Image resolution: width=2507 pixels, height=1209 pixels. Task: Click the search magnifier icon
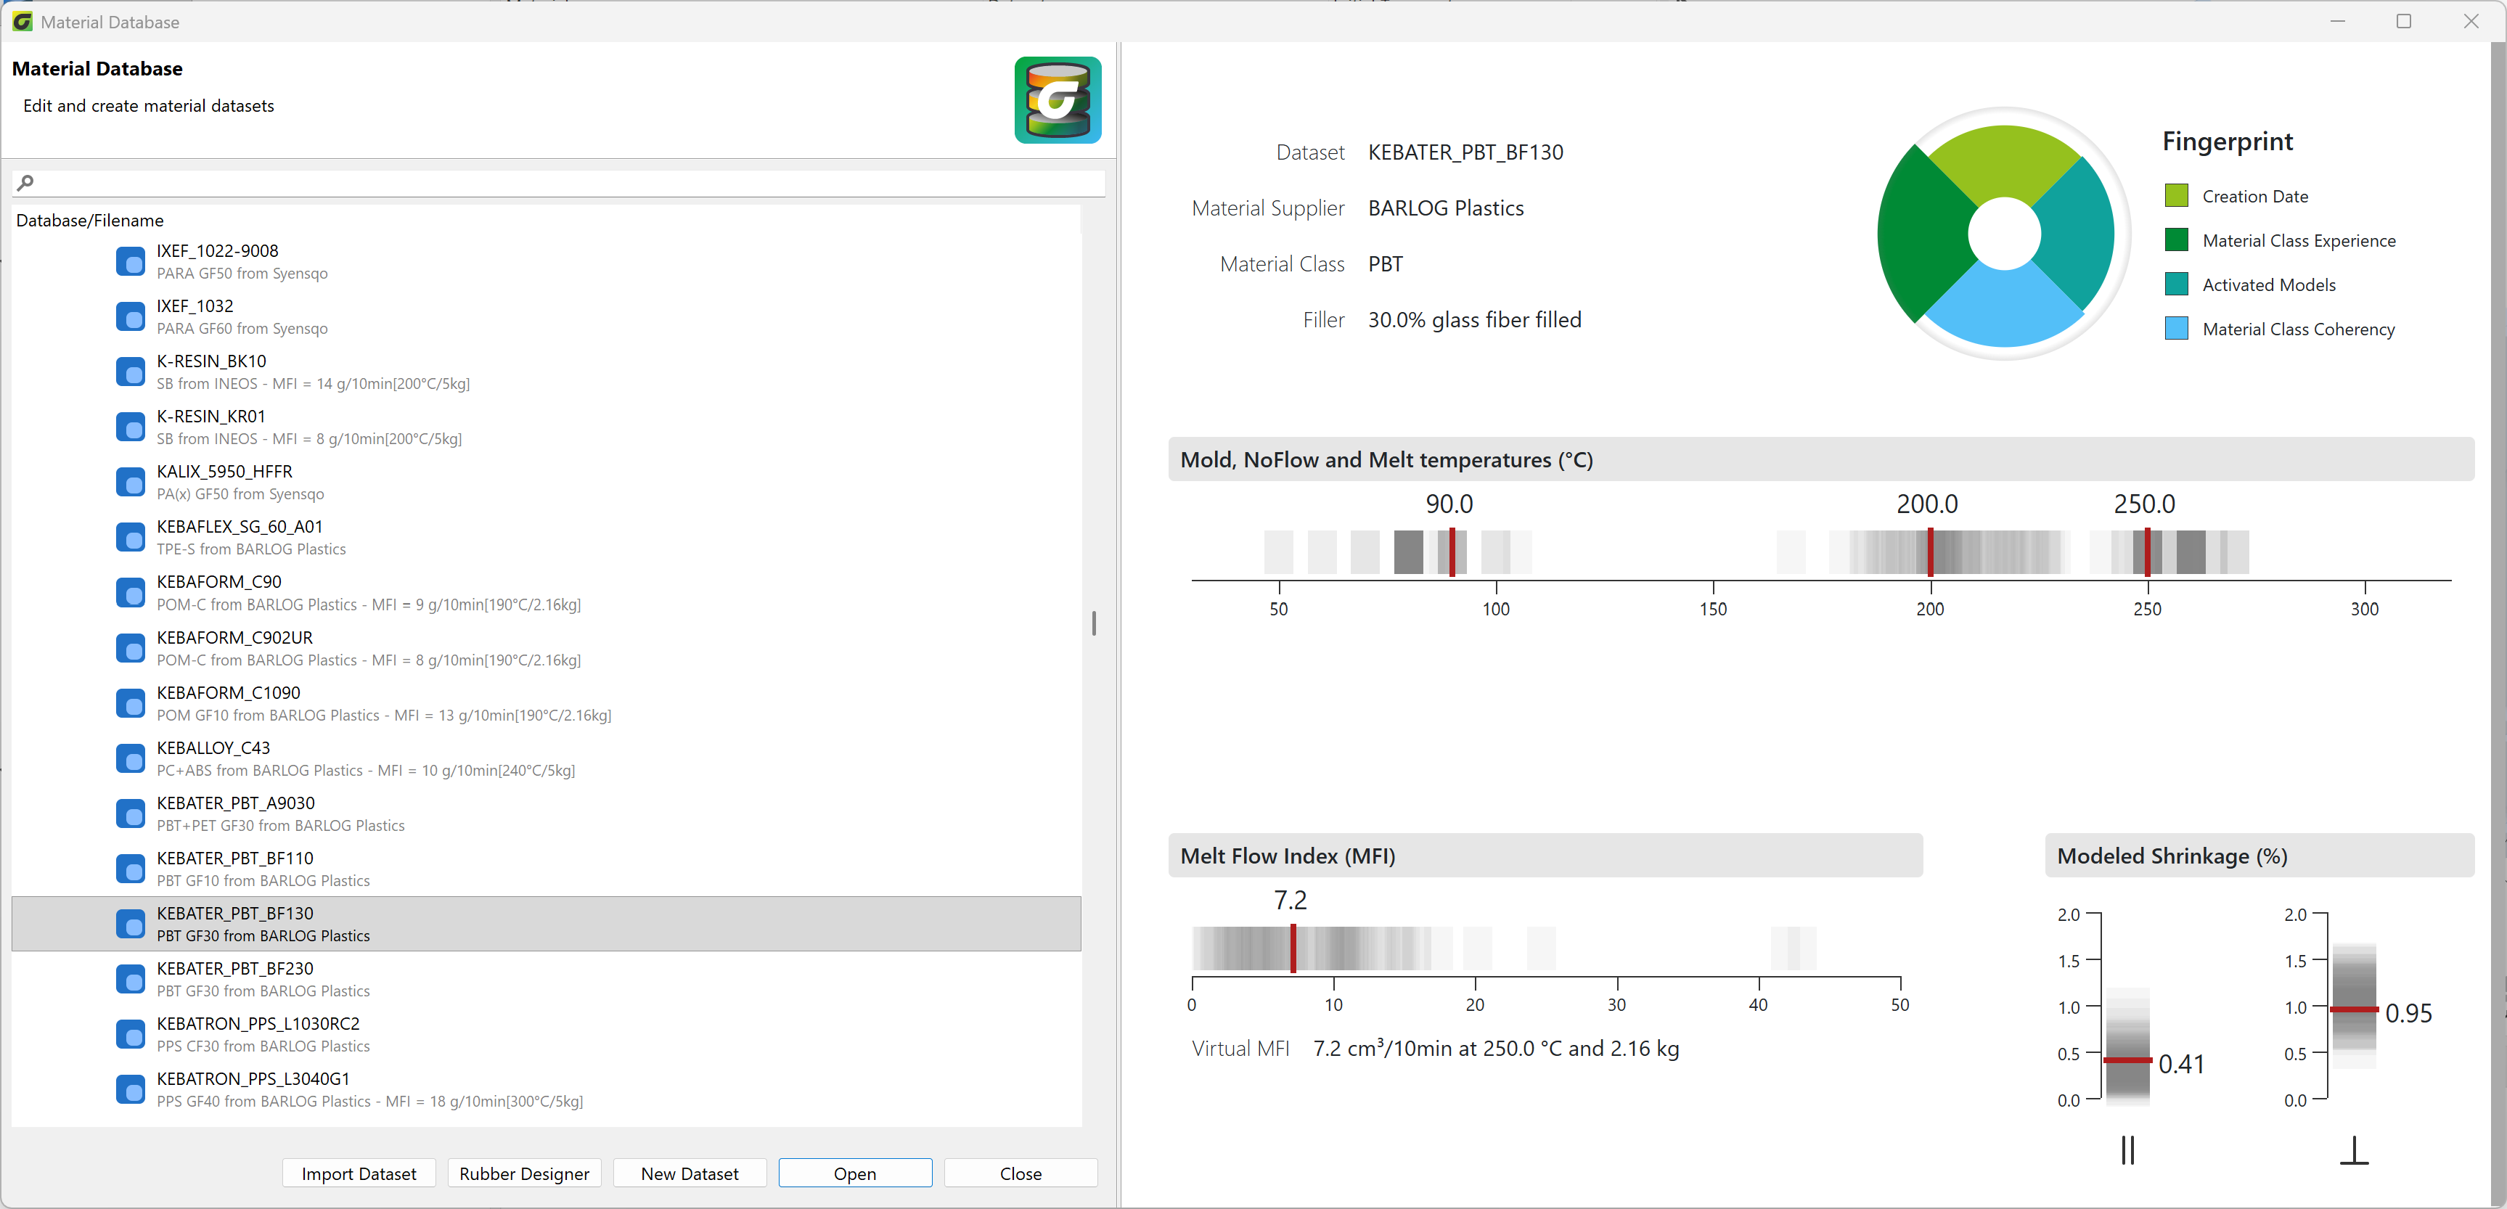25,183
